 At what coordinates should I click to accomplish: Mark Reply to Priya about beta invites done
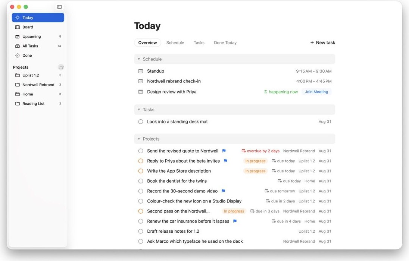click(x=141, y=161)
